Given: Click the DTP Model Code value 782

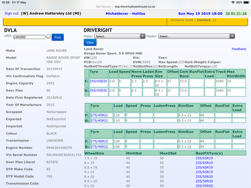Looking at the screenshot, I should (49, 176).
